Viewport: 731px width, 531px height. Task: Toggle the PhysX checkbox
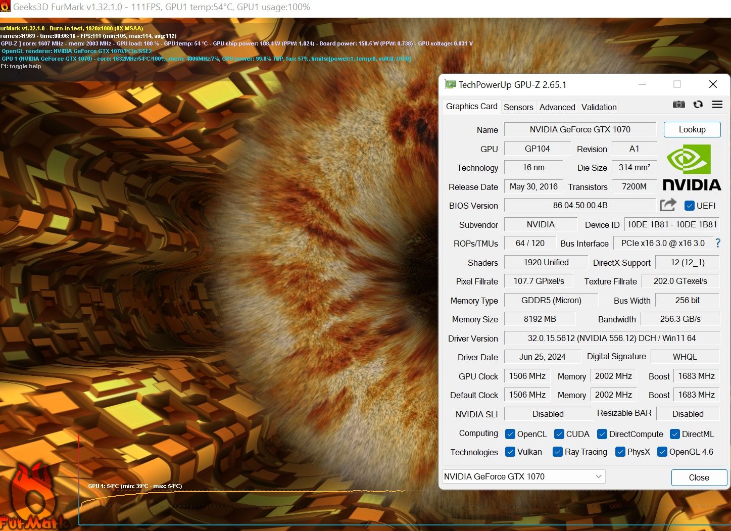pyautogui.click(x=620, y=452)
